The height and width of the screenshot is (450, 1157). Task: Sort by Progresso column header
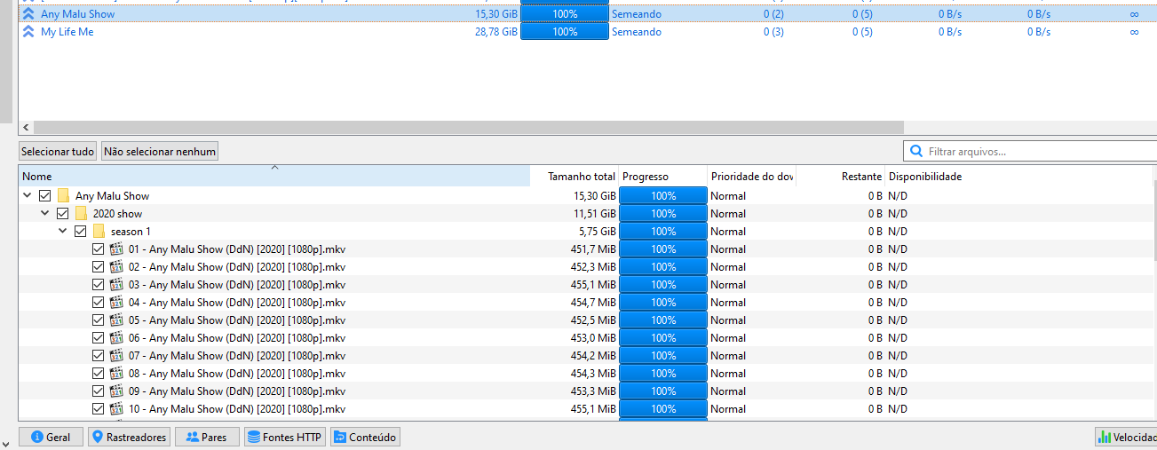[x=663, y=177]
